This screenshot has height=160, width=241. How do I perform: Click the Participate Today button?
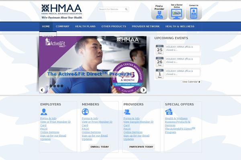[141, 147]
